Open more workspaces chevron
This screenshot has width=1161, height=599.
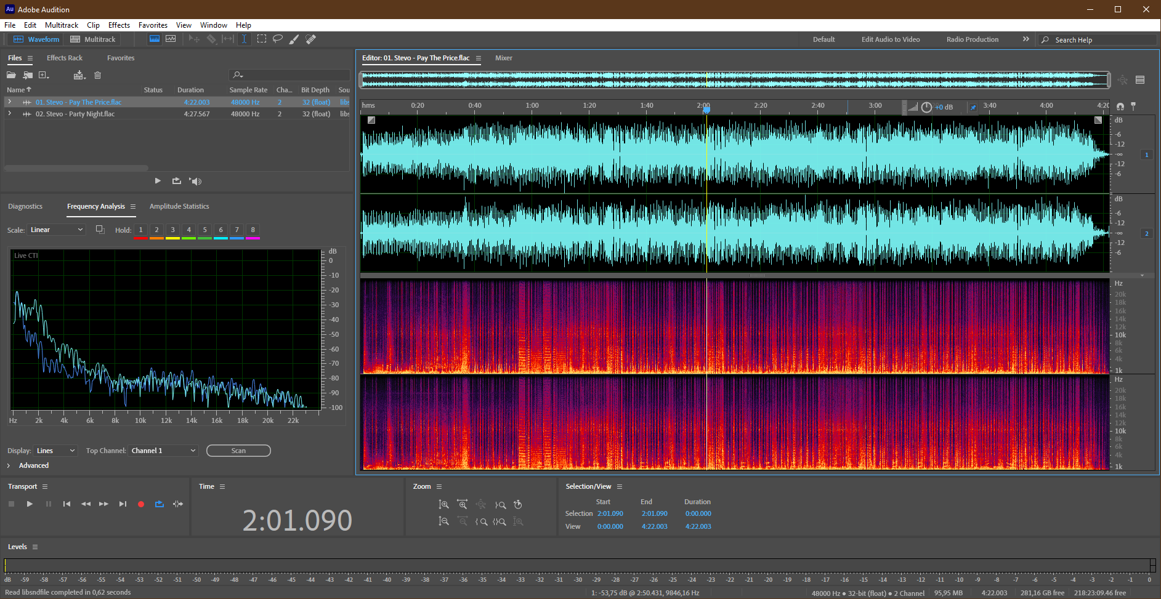(1026, 39)
